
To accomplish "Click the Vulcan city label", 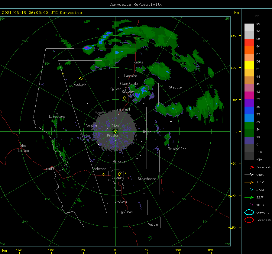I will [x=154, y=224].
